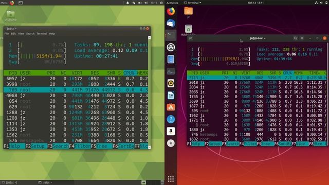This screenshot has width=329, height=185.
Task: Open Thunderbird mail in the Ubuntu dock
Action: coord(171,23)
